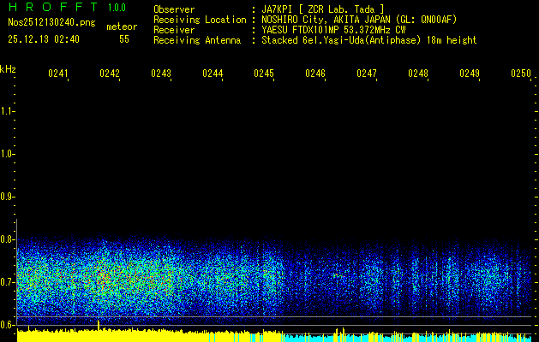This screenshot has height=342, width=539.
Task: Click the 1.0 frequency axis label
Action: point(8,154)
